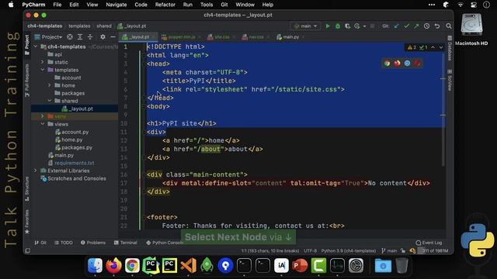Open the Problems tool window
497x279 pixels.
point(93,243)
